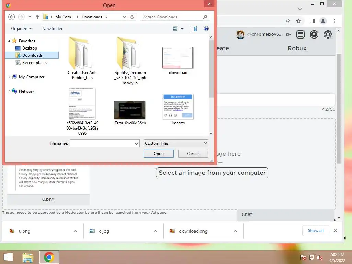Open u.png download options chevron
Screen dimensions: 352x264
[x=75, y=231]
